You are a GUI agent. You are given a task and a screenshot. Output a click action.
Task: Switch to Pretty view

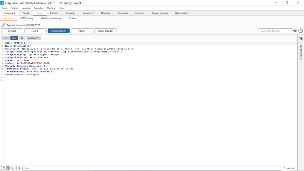pyautogui.click(x=6, y=38)
